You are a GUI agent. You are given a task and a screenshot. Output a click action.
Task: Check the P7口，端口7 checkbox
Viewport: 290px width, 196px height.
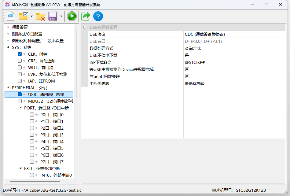tap(32, 161)
